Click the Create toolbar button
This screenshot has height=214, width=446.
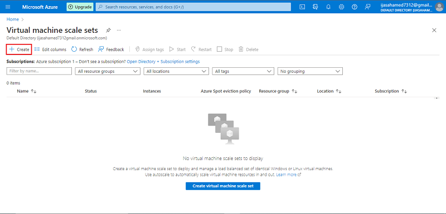pos(19,49)
